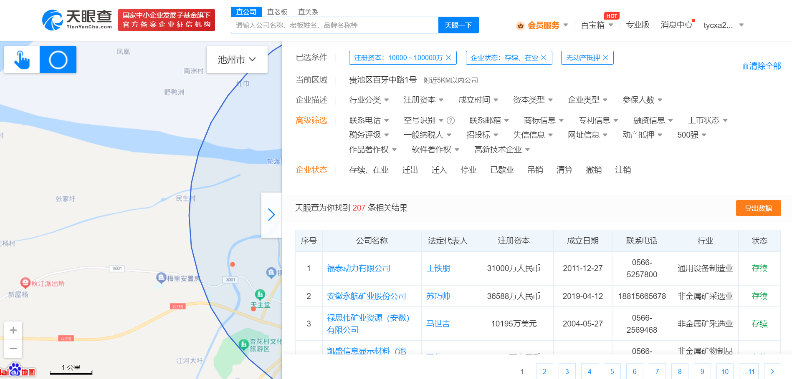The height and width of the screenshot is (379, 792).
Task: Click the 天眼一下 search button
Action: point(458,25)
